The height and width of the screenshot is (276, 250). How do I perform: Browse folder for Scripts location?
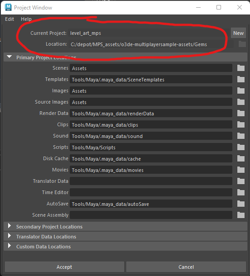tap(241, 147)
